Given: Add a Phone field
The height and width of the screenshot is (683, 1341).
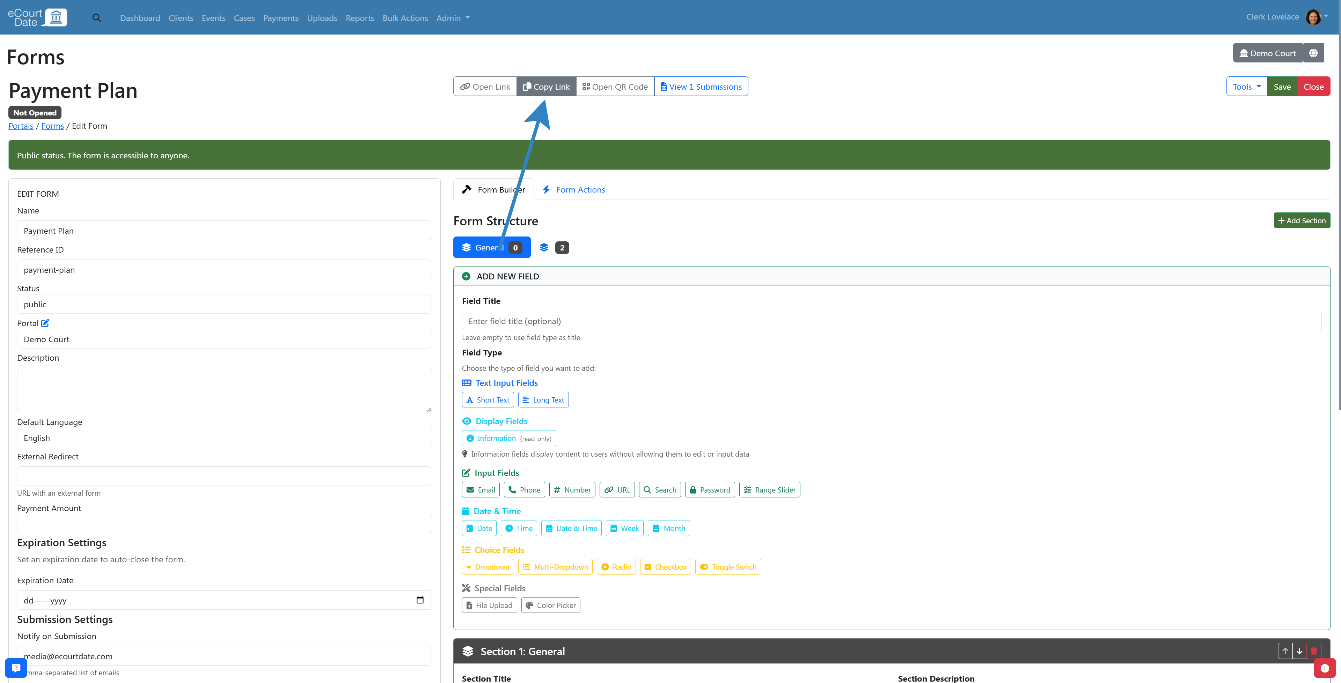Looking at the screenshot, I should pyautogui.click(x=525, y=489).
